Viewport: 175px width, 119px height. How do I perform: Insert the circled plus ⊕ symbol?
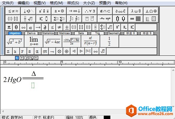click(x=66, y=51)
